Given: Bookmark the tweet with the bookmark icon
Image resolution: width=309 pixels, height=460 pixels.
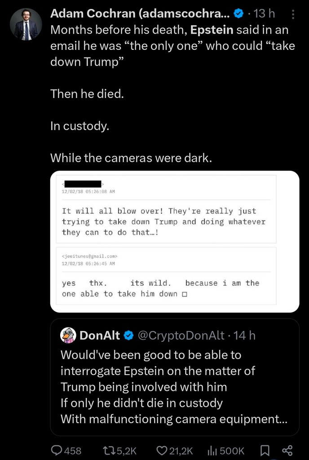Looking at the screenshot, I should [x=265, y=451].
